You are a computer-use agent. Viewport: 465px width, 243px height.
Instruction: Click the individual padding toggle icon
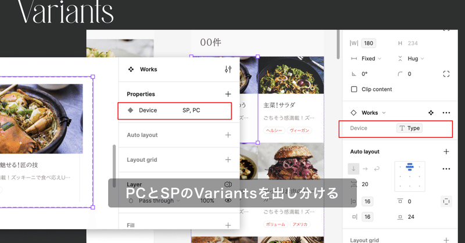(446, 202)
